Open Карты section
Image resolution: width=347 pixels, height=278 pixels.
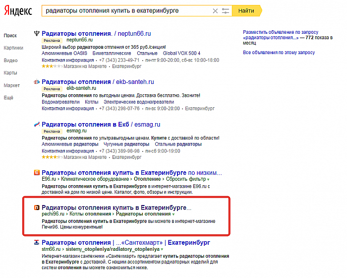(10, 73)
